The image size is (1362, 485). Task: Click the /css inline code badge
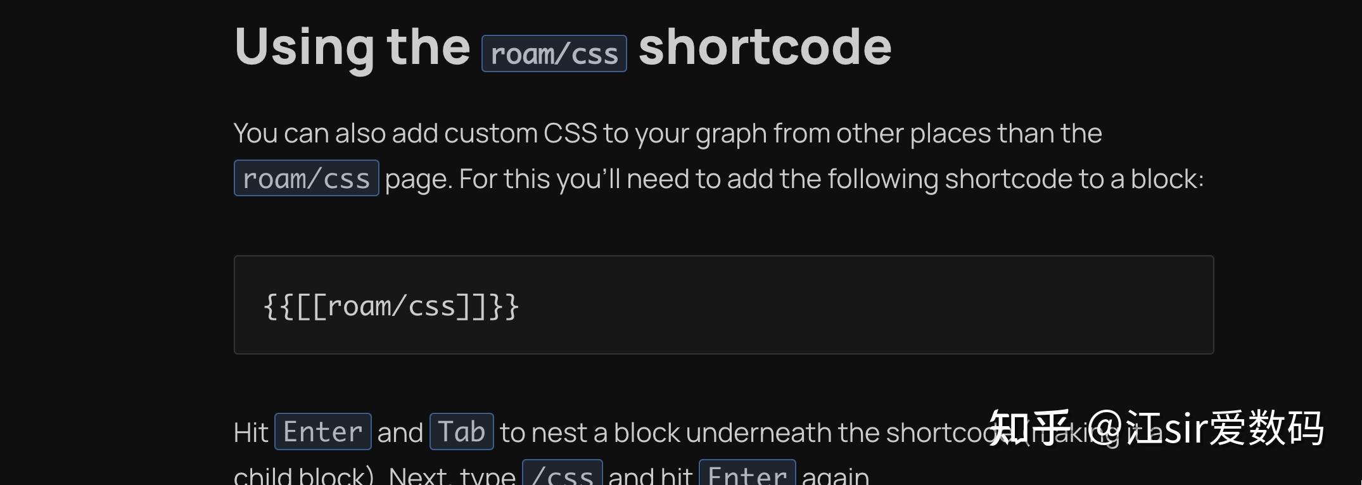coord(562,474)
